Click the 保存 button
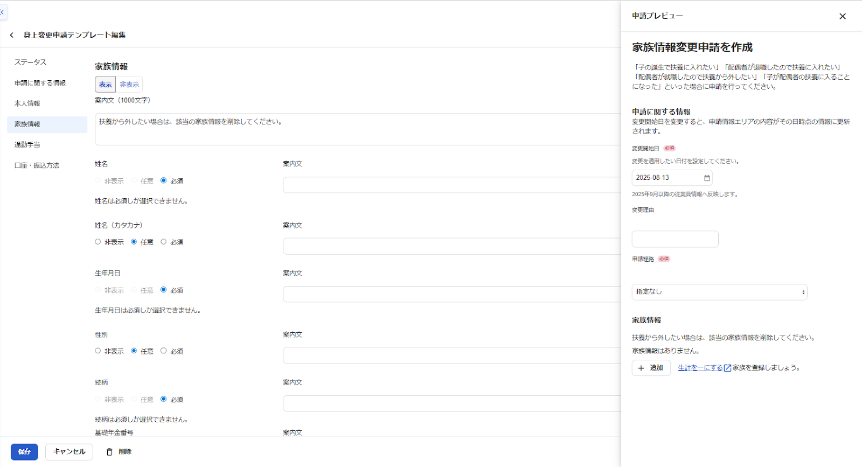This screenshot has height=467, width=862. [x=24, y=452]
